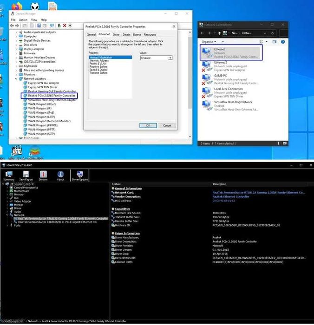Click update driver icon in Device Manager toolbar
This screenshot has height=325, width=314.
(59, 26)
